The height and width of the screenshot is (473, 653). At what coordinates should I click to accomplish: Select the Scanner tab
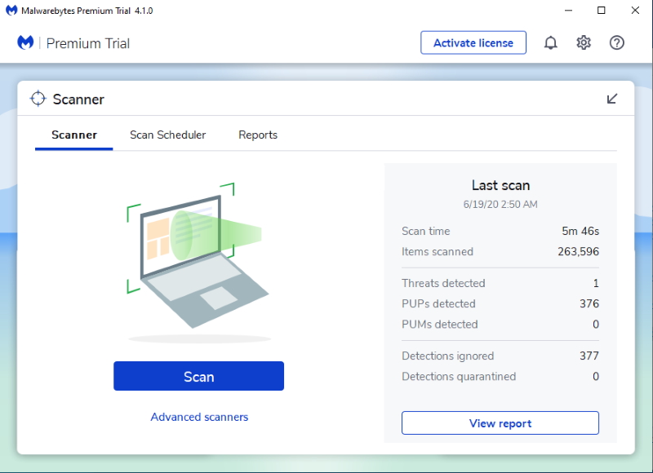(x=74, y=135)
